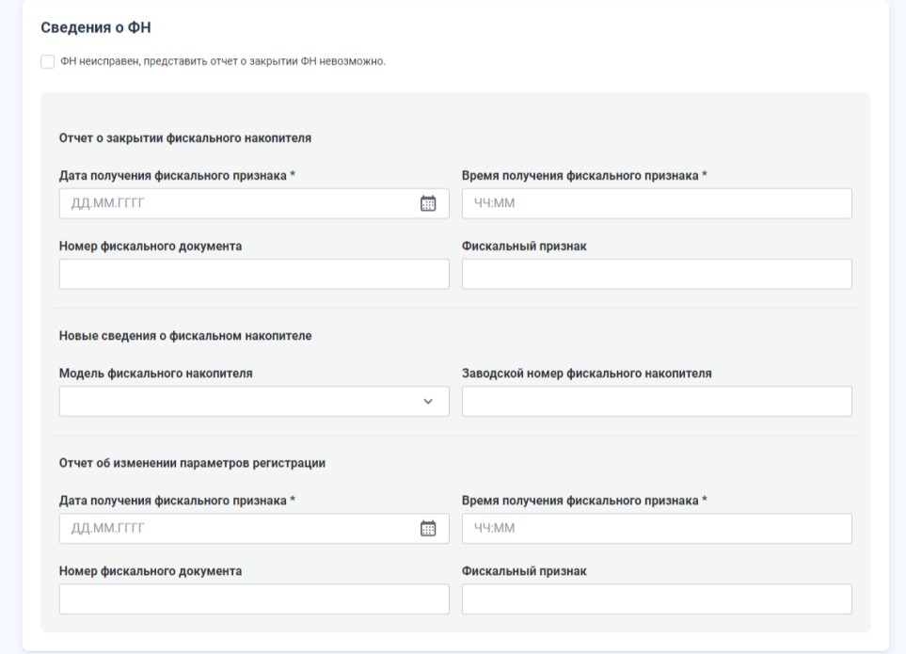Viewport: 906px width, 654px height.
Task: Click closing report time field ЧЧ:ММ
Action: tap(657, 203)
